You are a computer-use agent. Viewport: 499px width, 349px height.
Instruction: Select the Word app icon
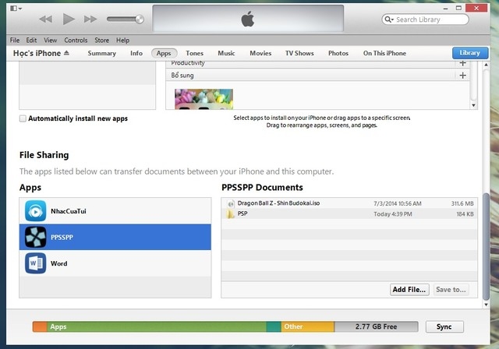(x=35, y=263)
